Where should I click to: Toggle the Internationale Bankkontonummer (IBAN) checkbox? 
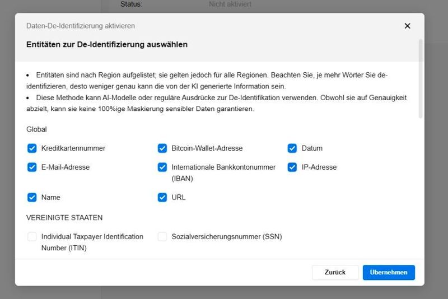[x=162, y=167]
